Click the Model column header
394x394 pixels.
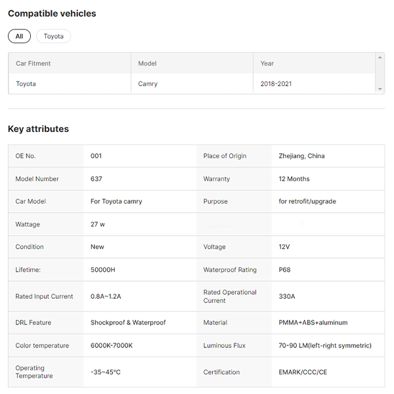click(x=147, y=64)
